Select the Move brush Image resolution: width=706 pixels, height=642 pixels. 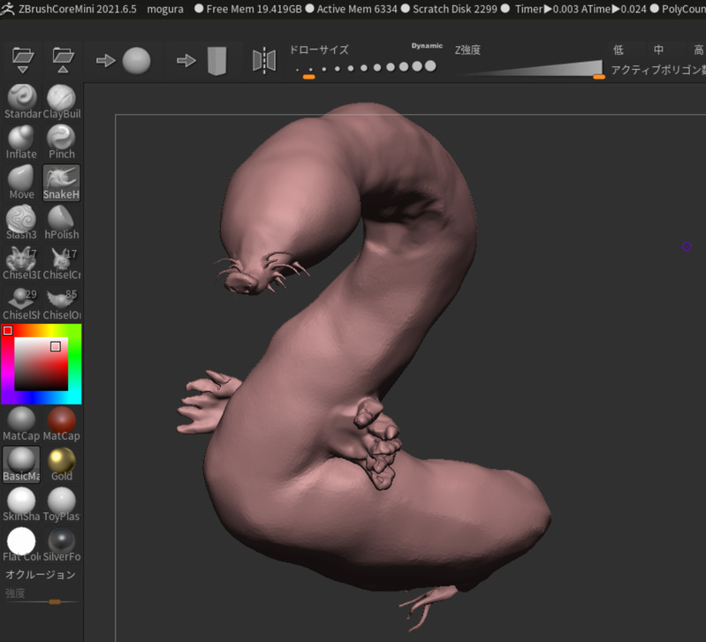pyautogui.click(x=21, y=183)
